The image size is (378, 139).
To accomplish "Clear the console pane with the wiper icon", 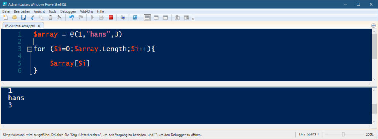I will (x=59, y=17).
